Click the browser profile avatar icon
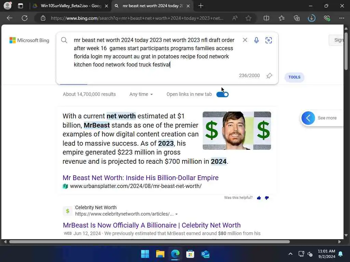The image size is (350, 262). coord(8,5)
